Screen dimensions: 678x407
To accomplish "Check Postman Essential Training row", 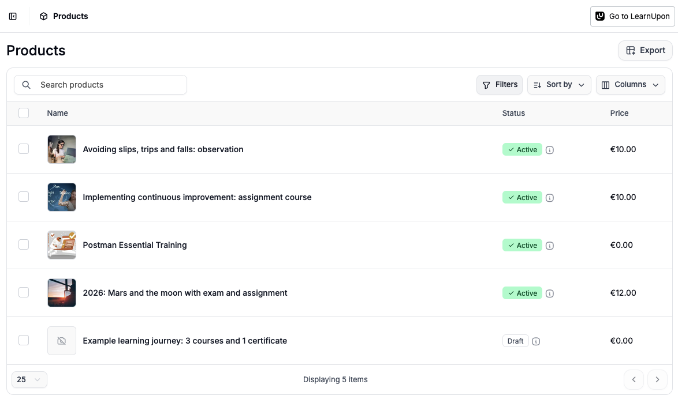I will click(24, 244).
